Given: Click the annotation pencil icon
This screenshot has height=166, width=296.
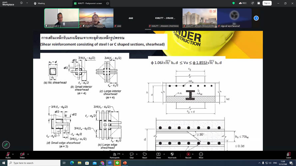Looking at the screenshot, I should click(x=6, y=145).
